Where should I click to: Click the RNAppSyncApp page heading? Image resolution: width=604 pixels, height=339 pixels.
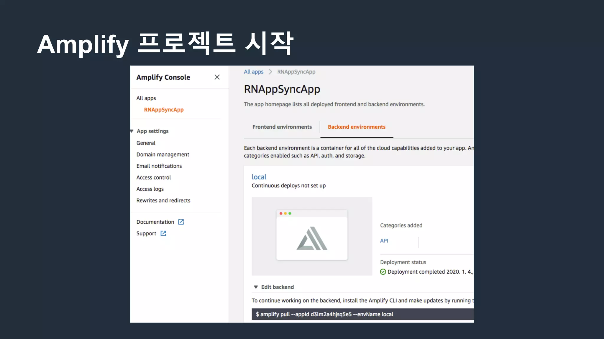pos(282,89)
